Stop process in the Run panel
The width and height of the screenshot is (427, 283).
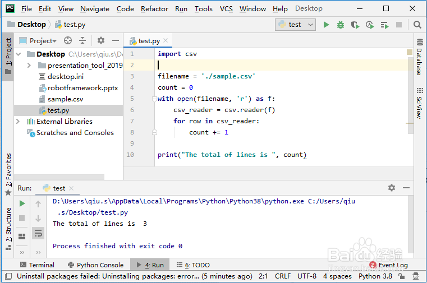pos(22,218)
